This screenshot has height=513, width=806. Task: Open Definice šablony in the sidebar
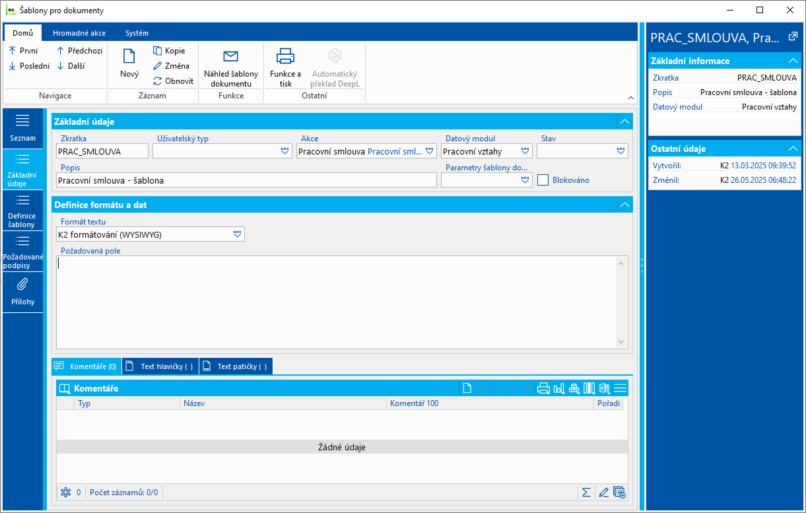tap(23, 210)
